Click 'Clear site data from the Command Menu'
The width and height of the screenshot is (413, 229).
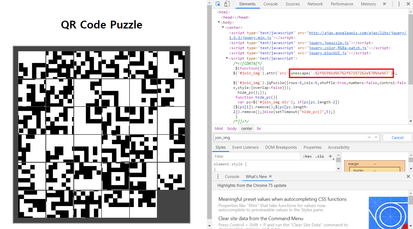pyautogui.click(x=261, y=219)
